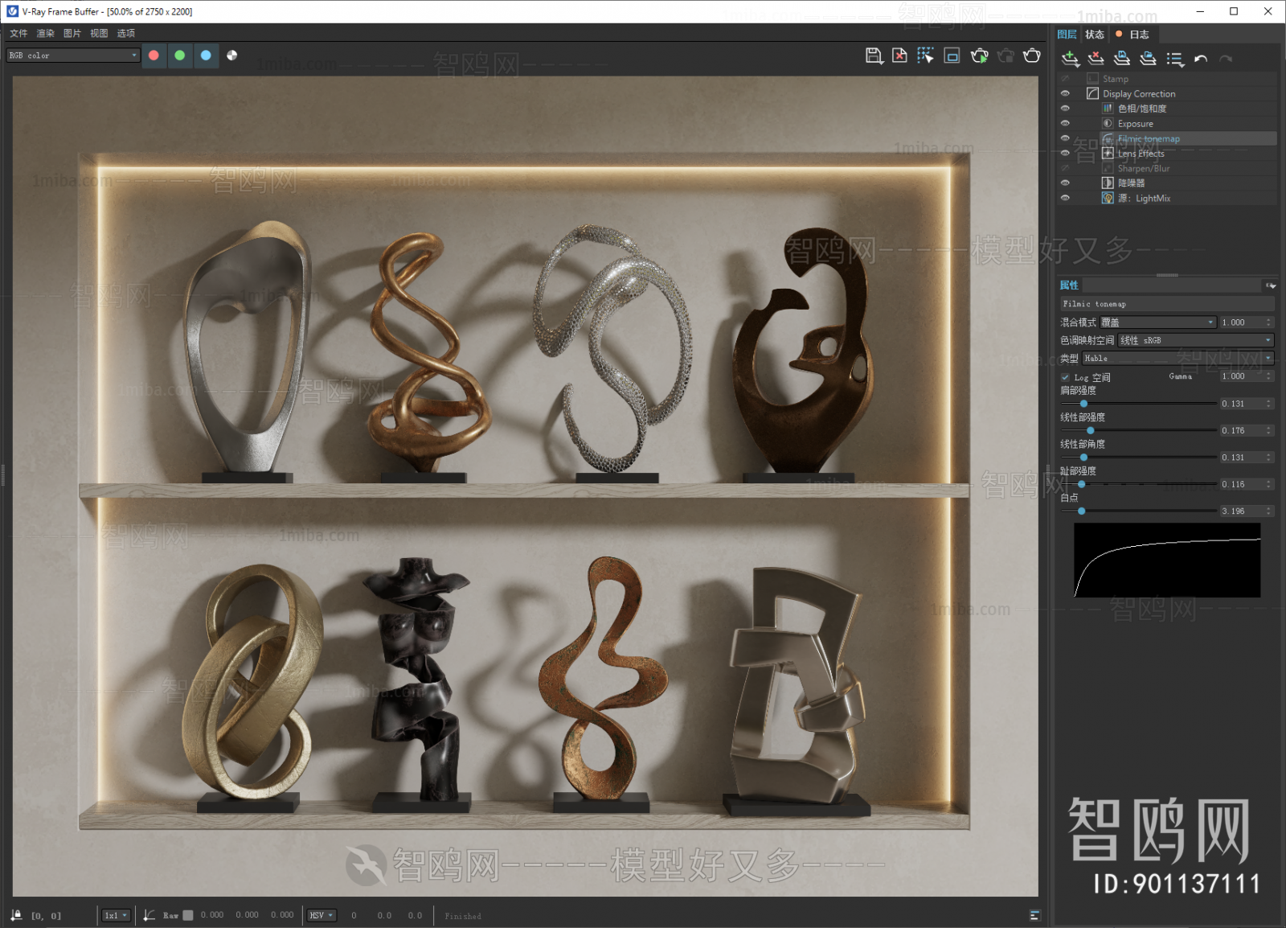Click the Lens Effects layer icon
This screenshot has height=928, width=1286.
point(1108,154)
